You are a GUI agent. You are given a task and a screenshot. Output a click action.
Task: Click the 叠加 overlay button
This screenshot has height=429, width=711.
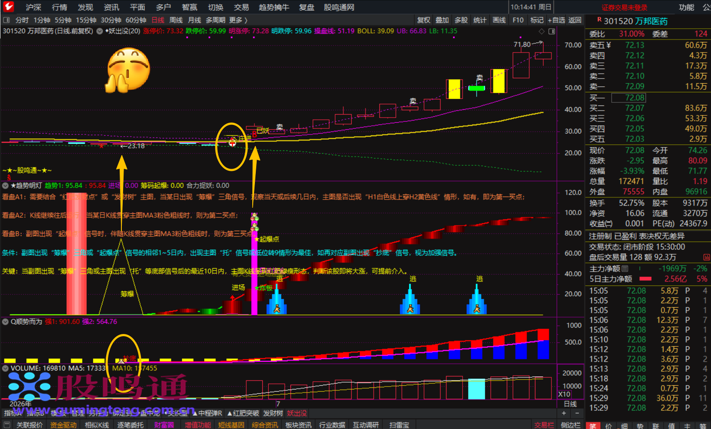[x=442, y=20]
